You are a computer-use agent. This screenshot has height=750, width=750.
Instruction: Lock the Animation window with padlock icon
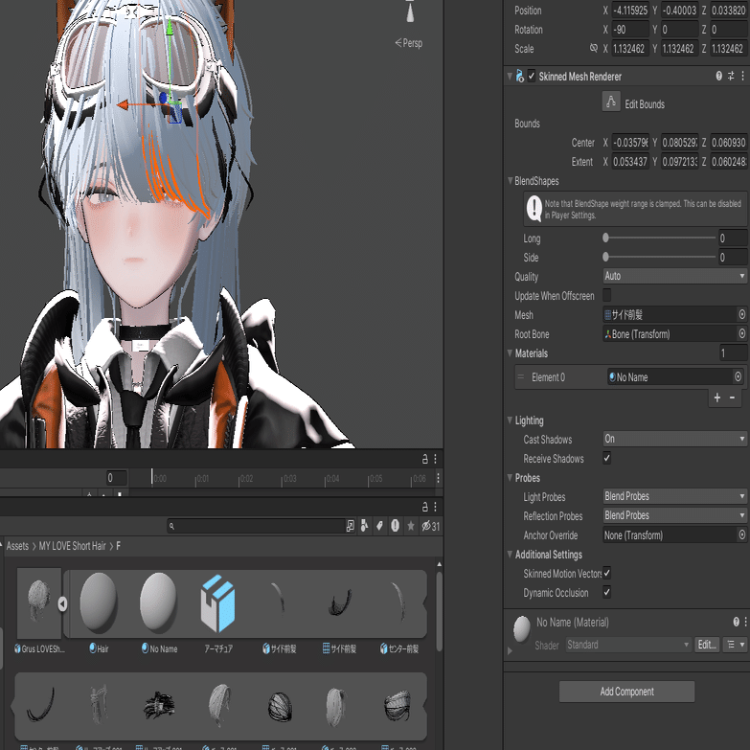[x=424, y=459]
